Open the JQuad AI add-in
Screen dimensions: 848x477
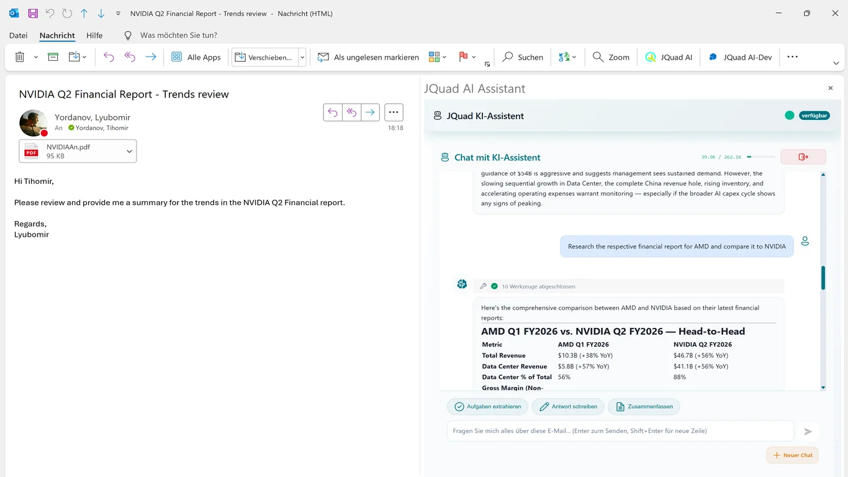(x=669, y=57)
